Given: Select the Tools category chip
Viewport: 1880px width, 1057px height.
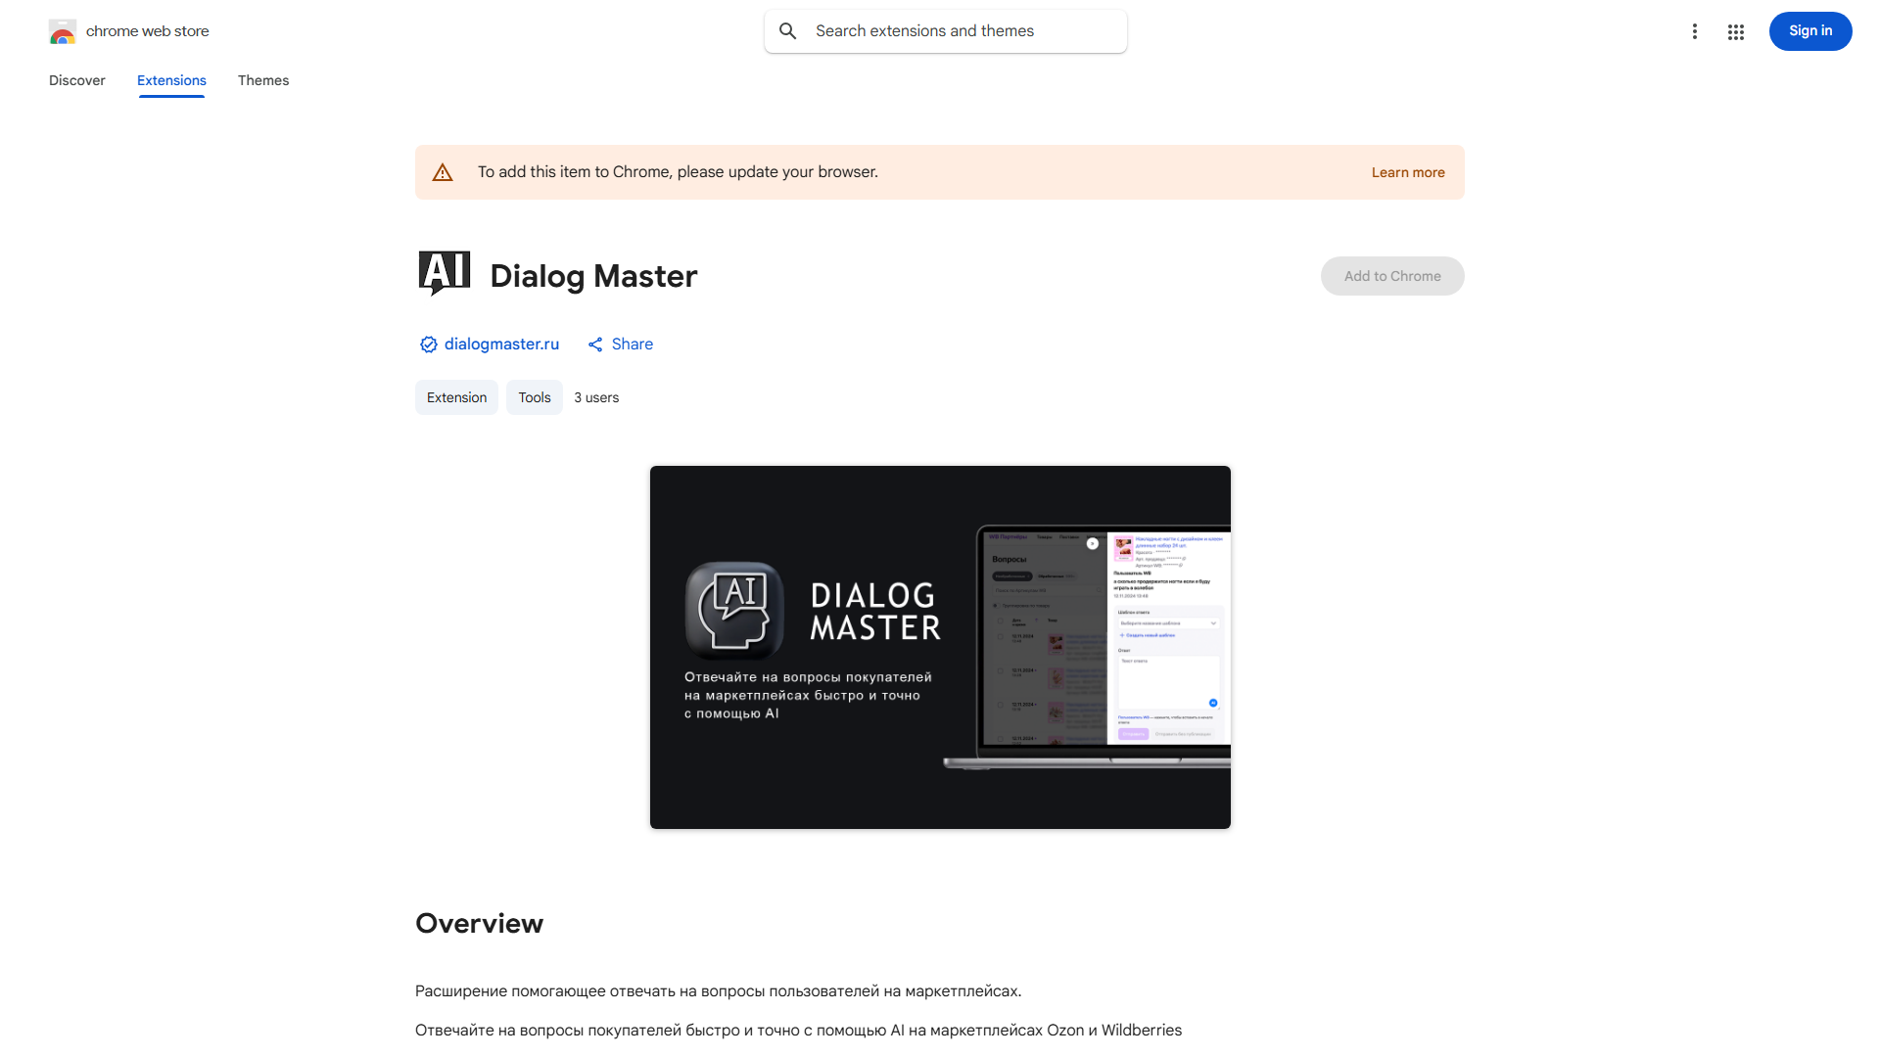Looking at the screenshot, I should point(534,397).
